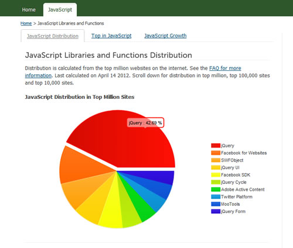The width and height of the screenshot is (293, 248).
Task: Open the JavaScript Growth tab
Action: (x=165, y=36)
